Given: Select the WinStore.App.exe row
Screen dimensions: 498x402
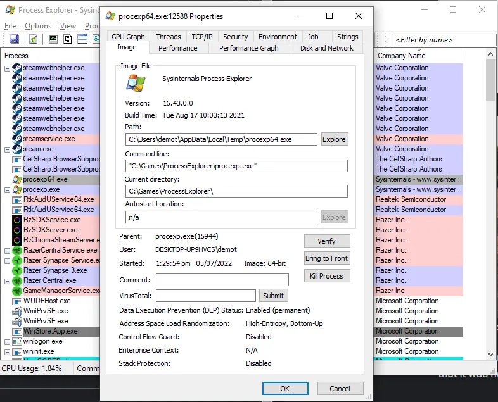Looking at the screenshot, I should tap(50, 331).
